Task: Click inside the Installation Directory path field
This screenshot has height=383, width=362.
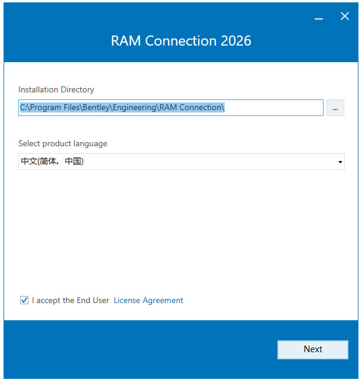Action: click(x=171, y=108)
